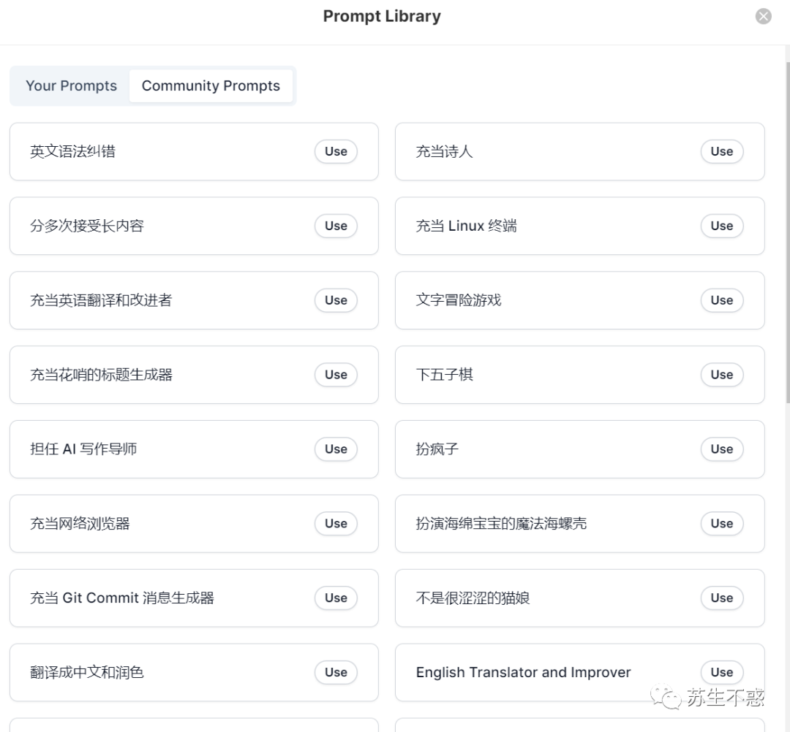Use the 不是很涩涩的猫娘 prompt

pyautogui.click(x=721, y=598)
